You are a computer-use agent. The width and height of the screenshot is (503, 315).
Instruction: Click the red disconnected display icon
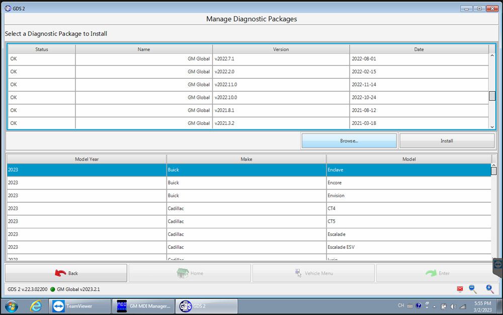point(460,289)
